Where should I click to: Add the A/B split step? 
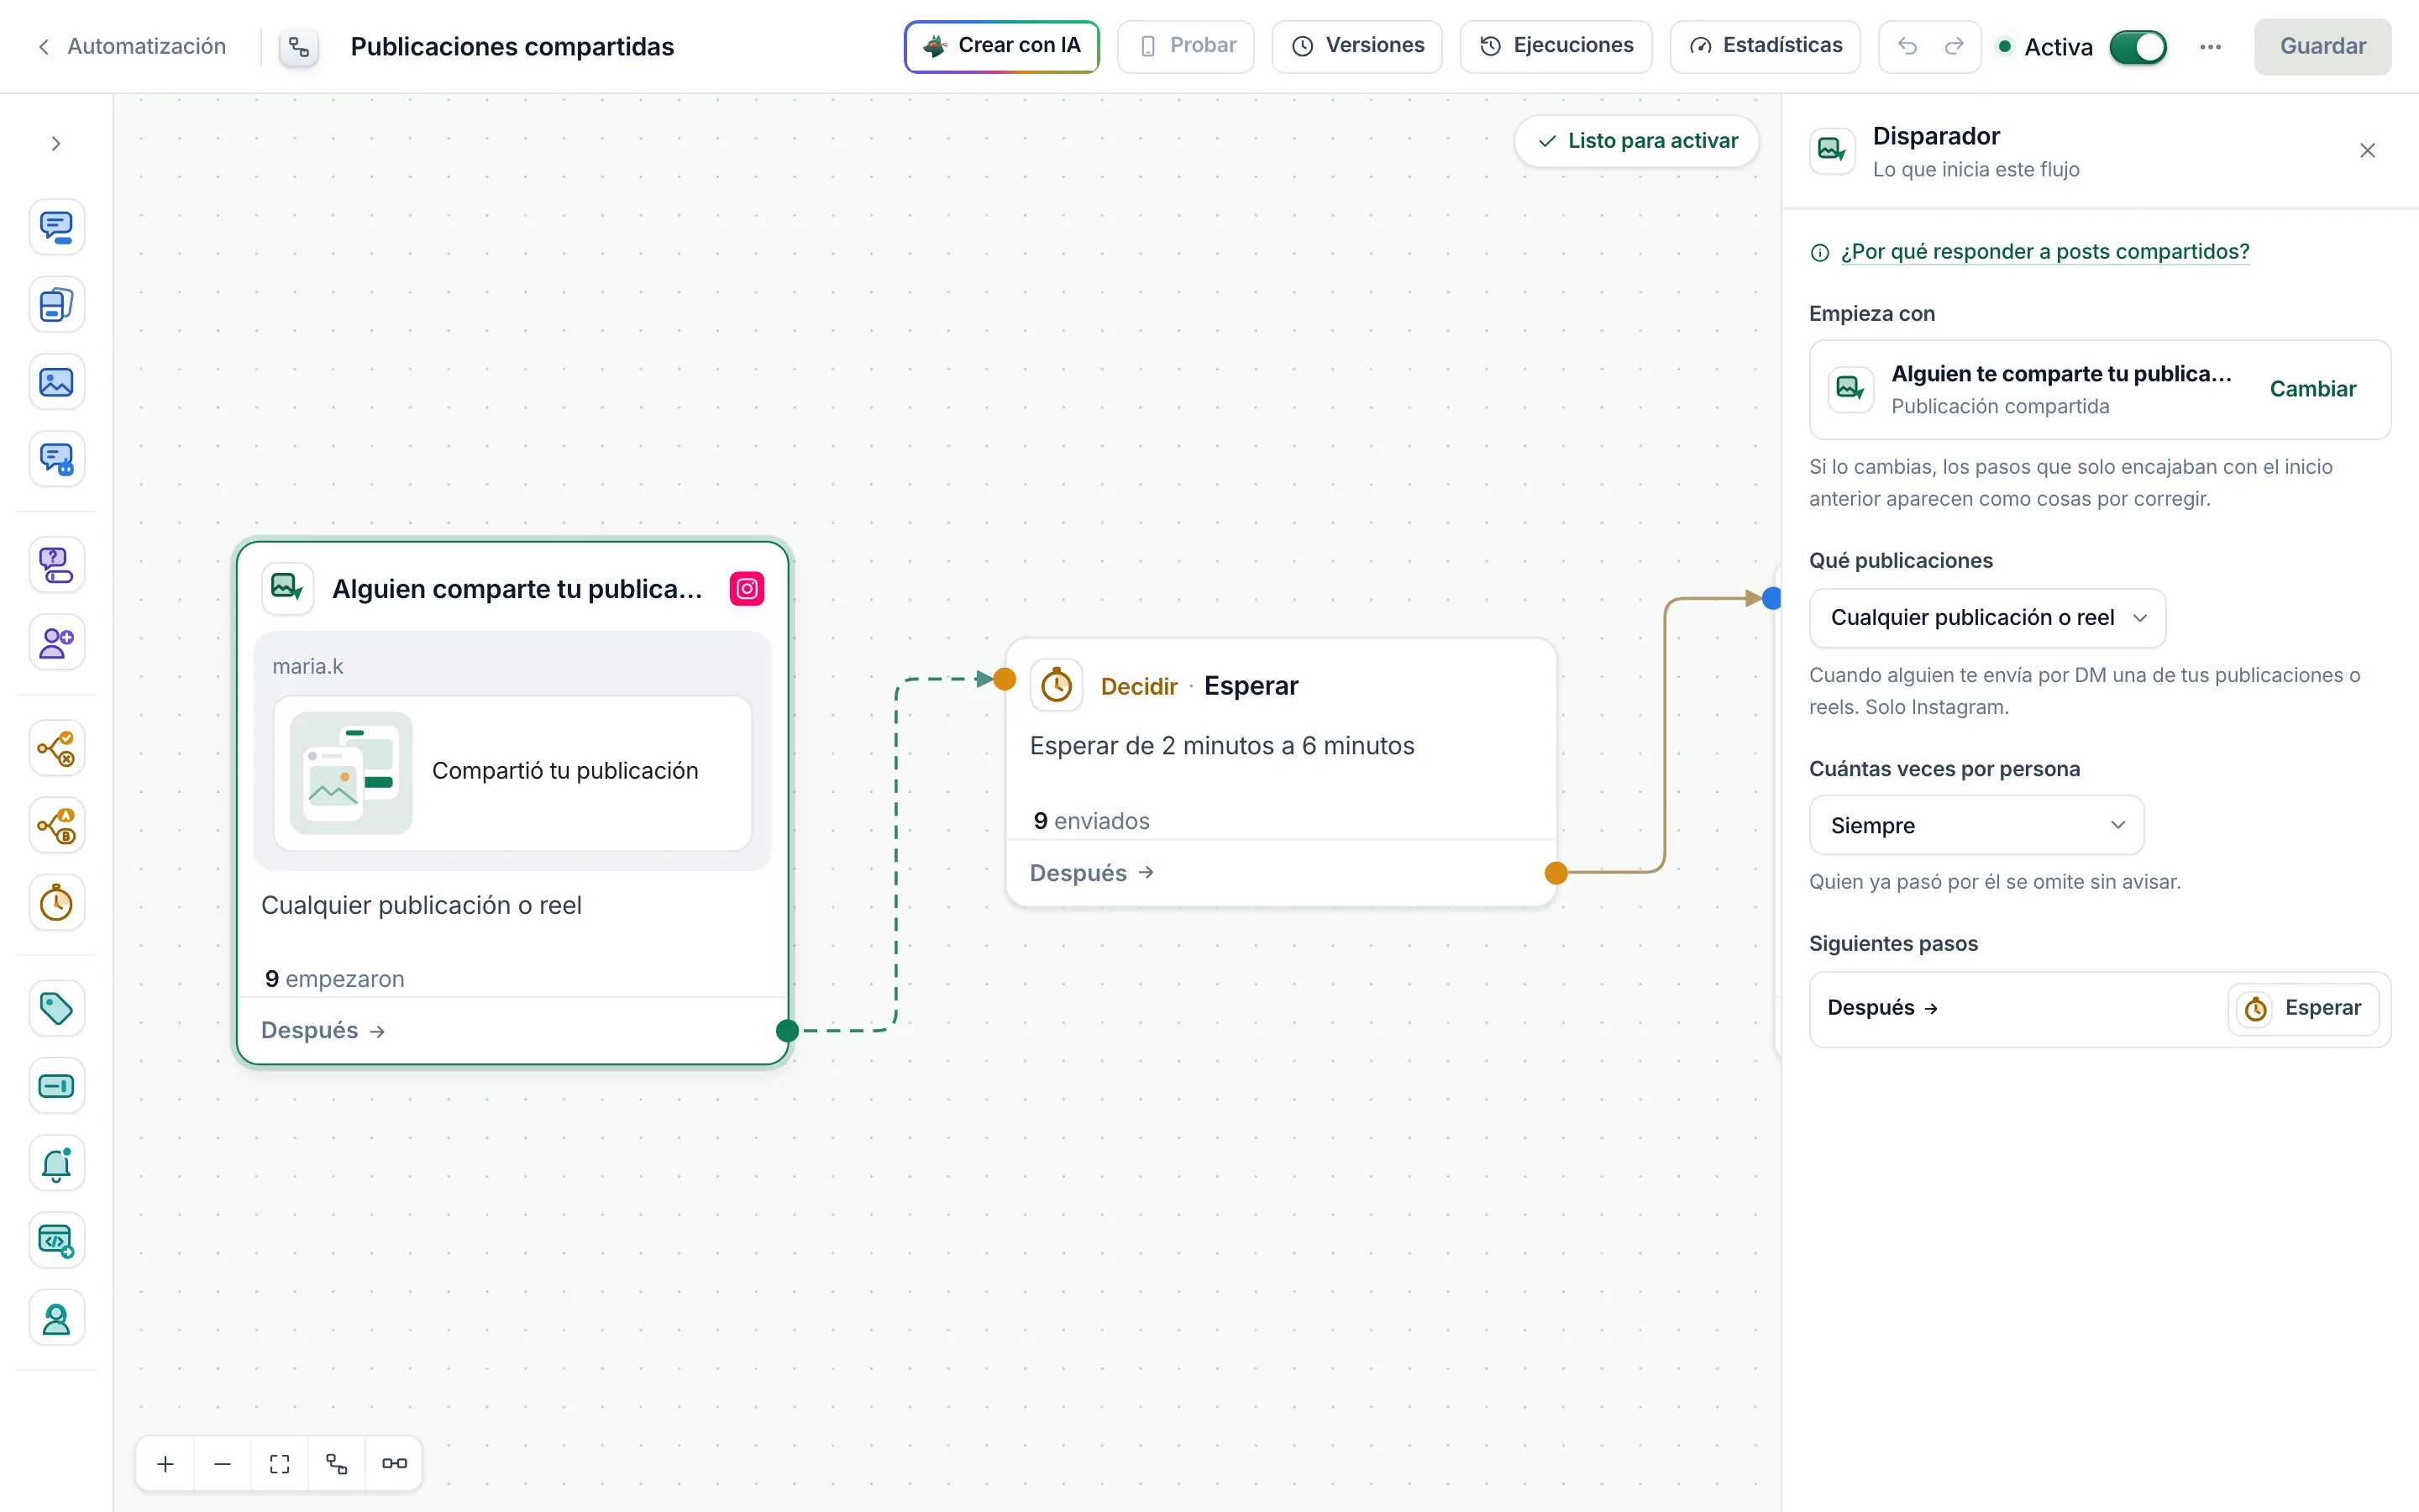coord(56,826)
